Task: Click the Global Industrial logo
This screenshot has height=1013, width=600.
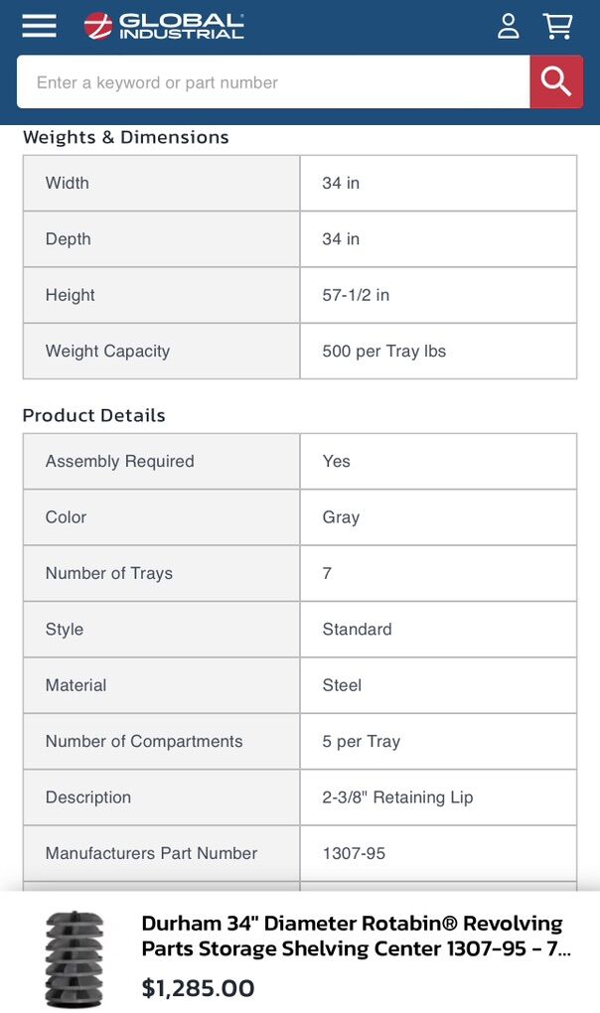Action: point(164,26)
